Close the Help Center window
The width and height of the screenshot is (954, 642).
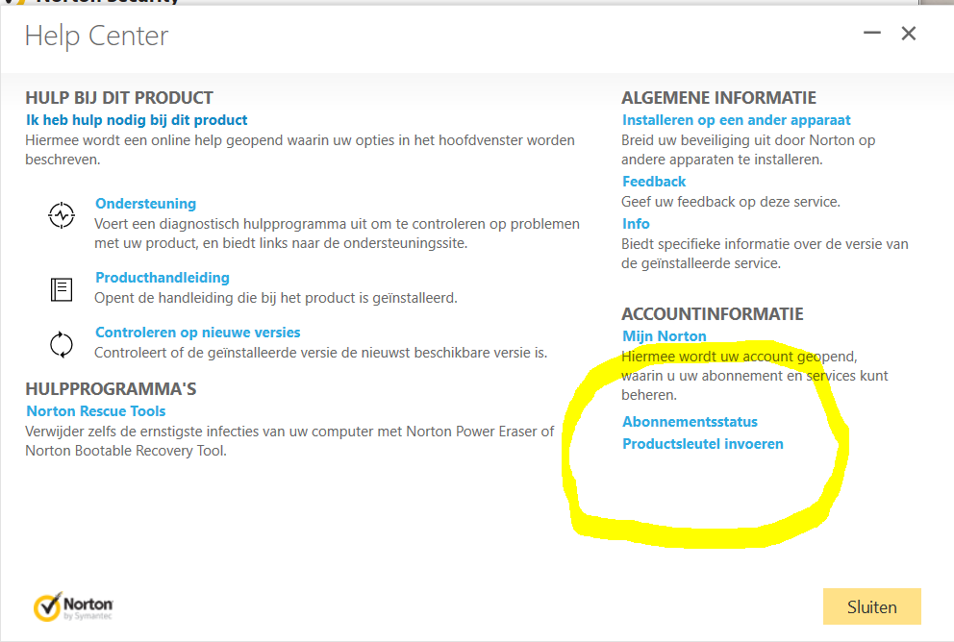[909, 33]
